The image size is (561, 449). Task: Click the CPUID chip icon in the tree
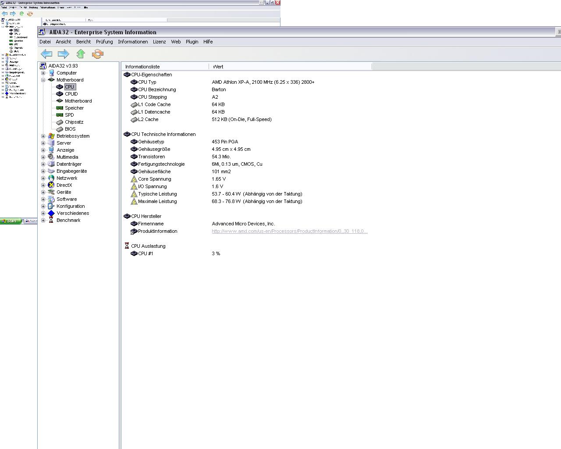[x=60, y=94]
